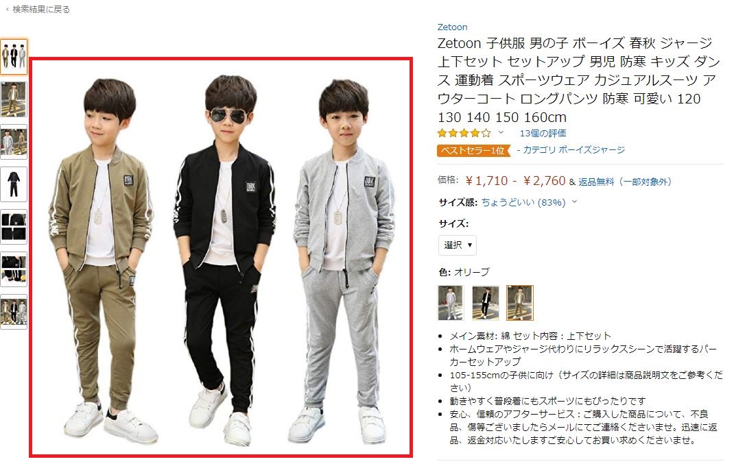The height and width of the screenshot is (466, 734).
Task: Select last thumbnail, three boys outdoors
Action: (x=14, y=312)
